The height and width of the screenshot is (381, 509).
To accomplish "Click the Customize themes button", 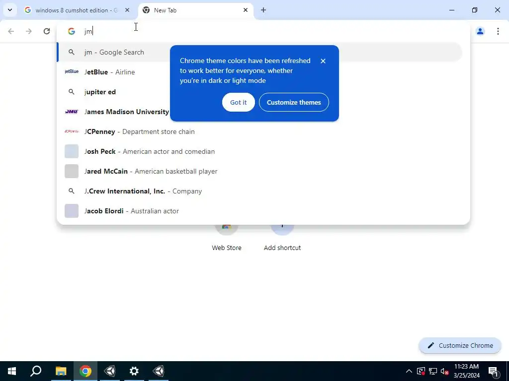I will coord(294,102).
